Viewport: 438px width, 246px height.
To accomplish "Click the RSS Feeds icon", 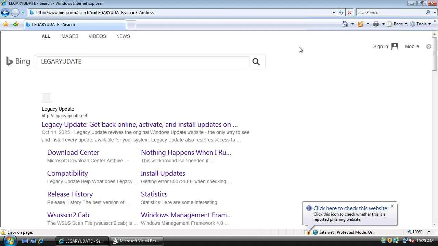I will [360, 24].
